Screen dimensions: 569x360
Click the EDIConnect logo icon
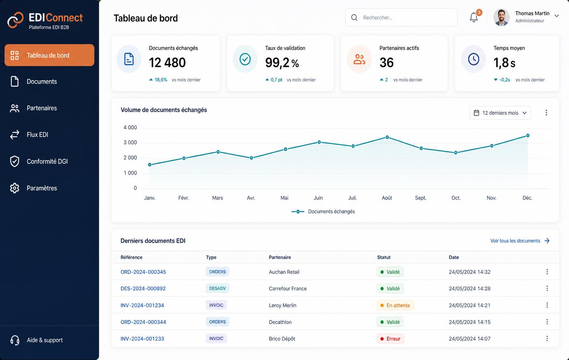tap(15, 20)
